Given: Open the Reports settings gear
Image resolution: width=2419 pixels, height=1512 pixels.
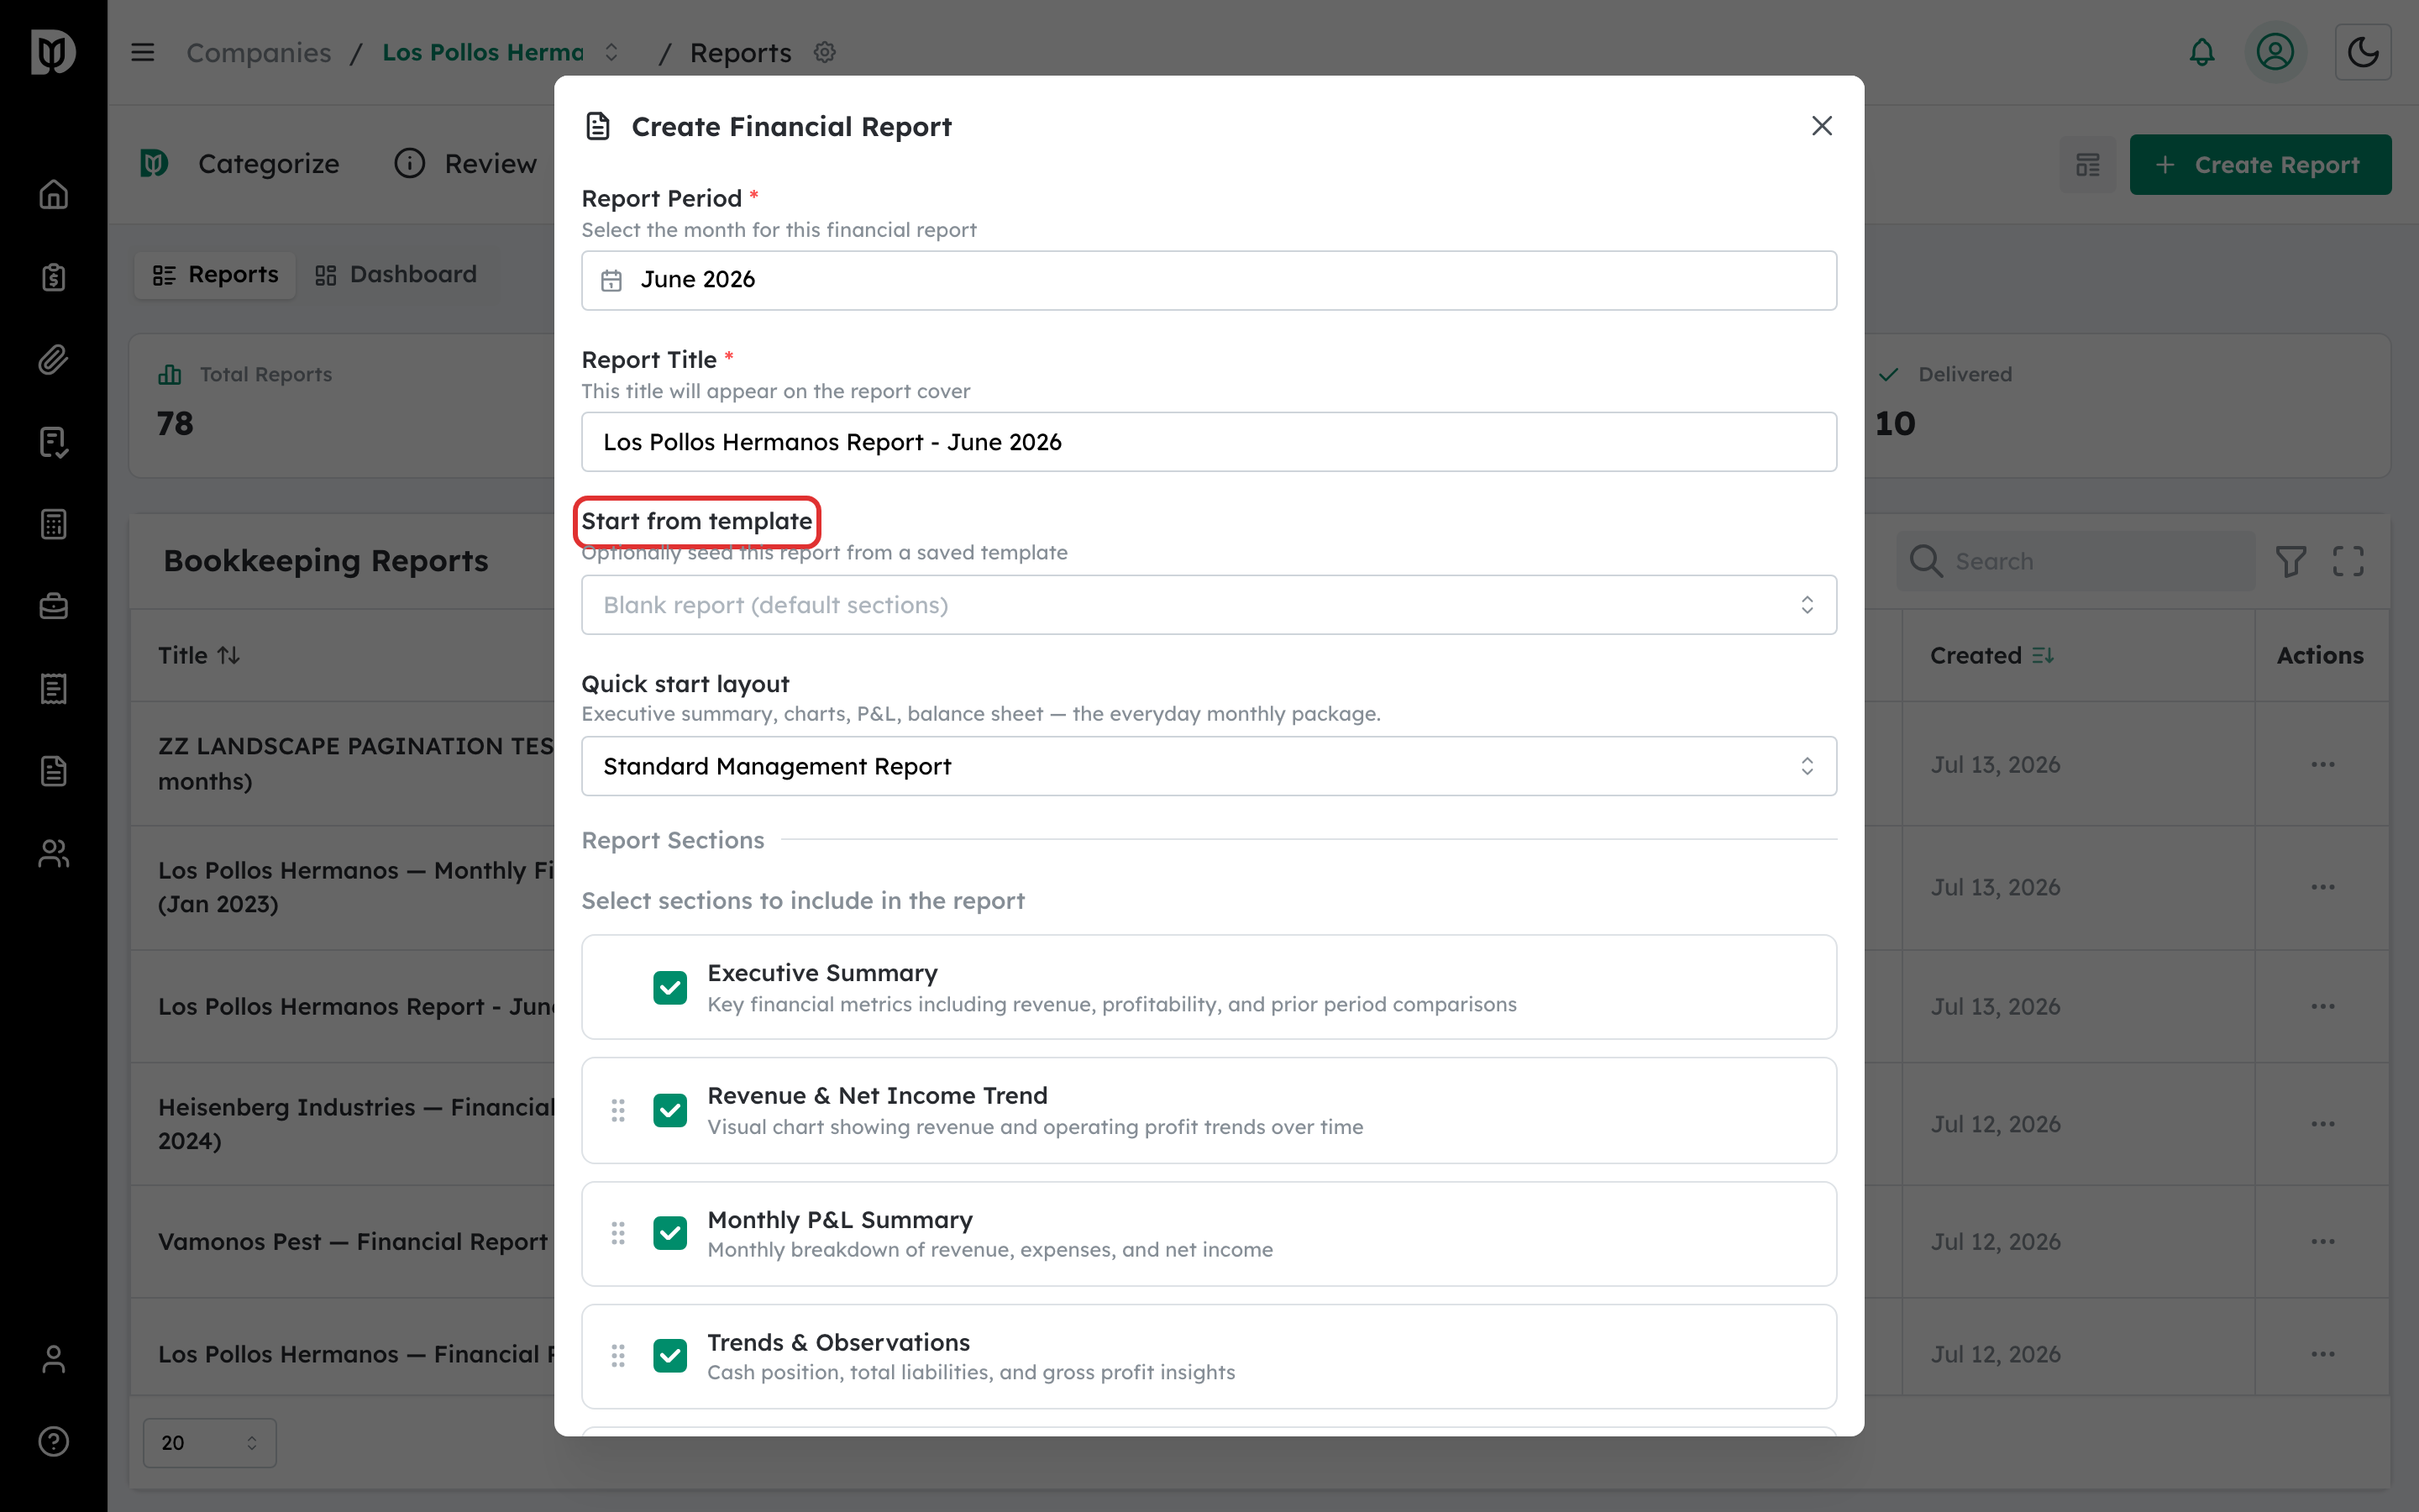Looking at the screenshot, I should coord(825,52).
